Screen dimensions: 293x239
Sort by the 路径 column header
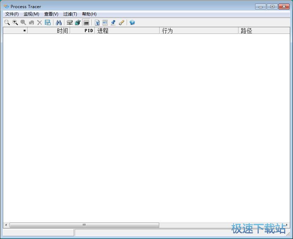tap(264, 31)
